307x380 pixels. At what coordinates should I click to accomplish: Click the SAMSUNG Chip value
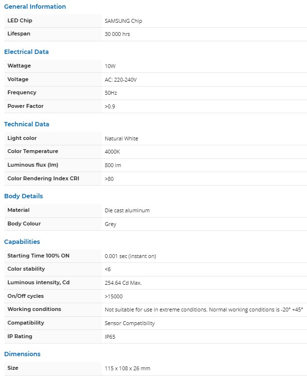click(x=124, y=21)
